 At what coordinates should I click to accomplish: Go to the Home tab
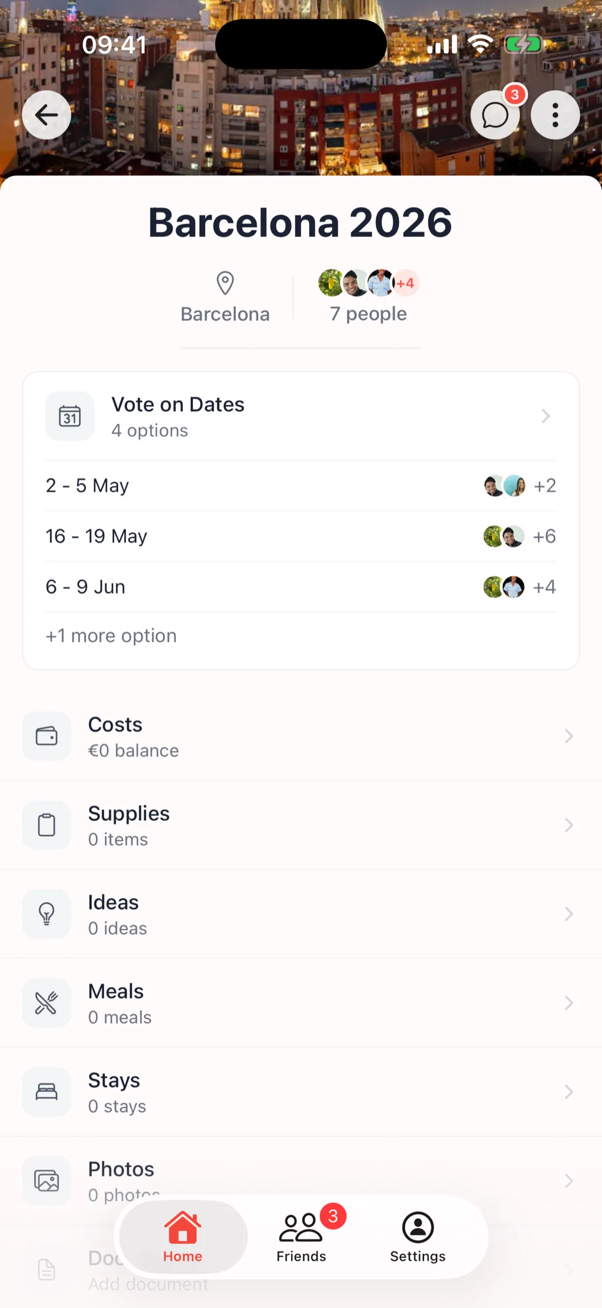point(183,1237)
